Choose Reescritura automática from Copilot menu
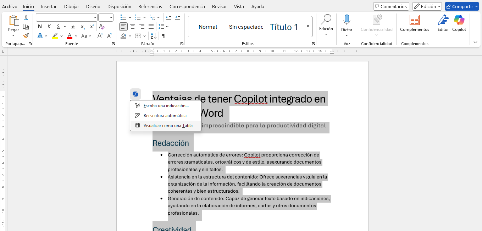The height and width of the screenshot is (231, 482). [166, 116]
